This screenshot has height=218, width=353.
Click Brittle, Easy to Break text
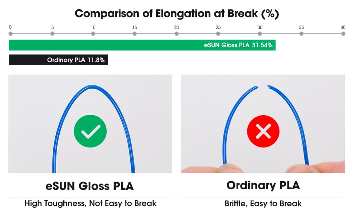263,203
